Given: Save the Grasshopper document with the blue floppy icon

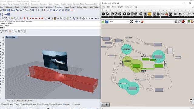Looking at the screenshot, I should click(107, 21).
